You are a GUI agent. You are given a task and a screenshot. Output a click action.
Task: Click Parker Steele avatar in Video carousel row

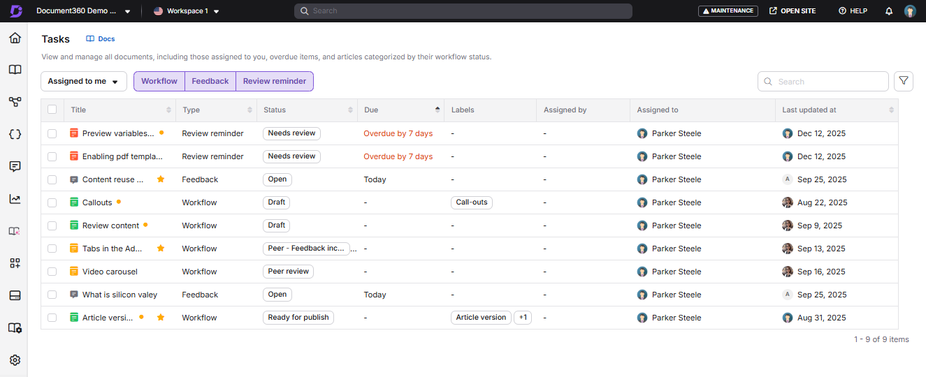(642, 272)
